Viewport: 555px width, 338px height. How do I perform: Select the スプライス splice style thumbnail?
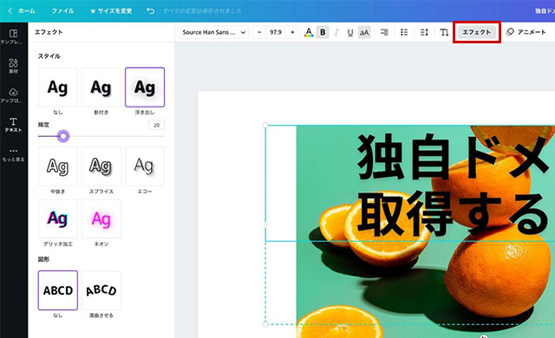click(101, 166)
